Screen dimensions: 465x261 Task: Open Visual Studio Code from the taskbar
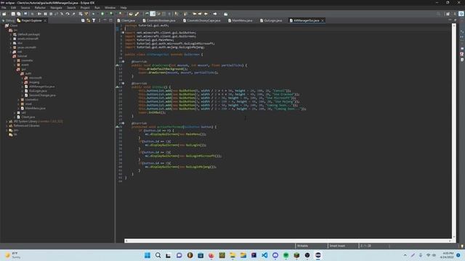coord(264,255)
